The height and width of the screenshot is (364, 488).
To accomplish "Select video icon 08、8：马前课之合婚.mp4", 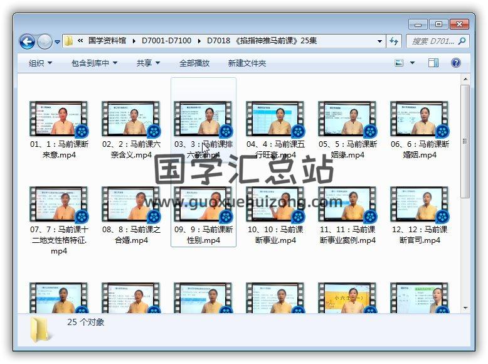I will coord(131,205).
